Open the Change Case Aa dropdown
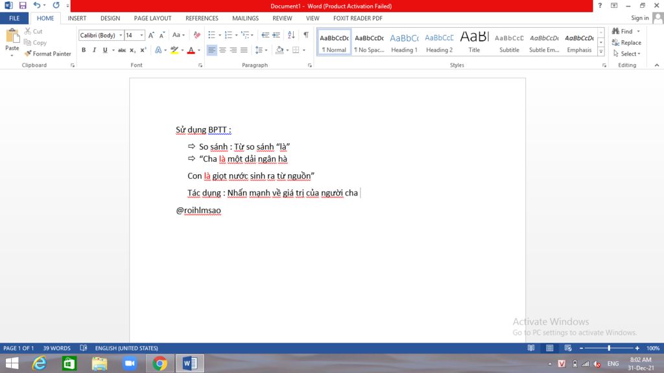Screen dimensions: 664x373 coord(178,35)
